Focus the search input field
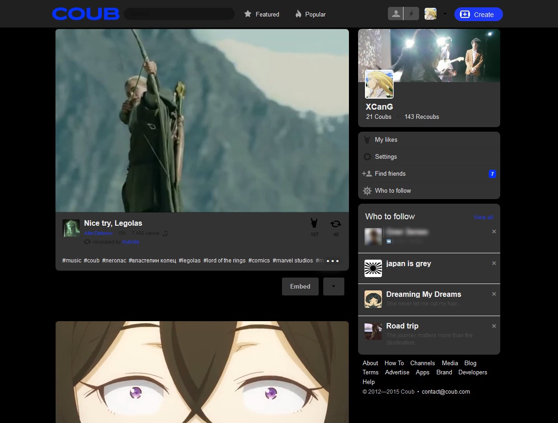The width and height of the screenshot is (558, 423). (x=179, y=14)
